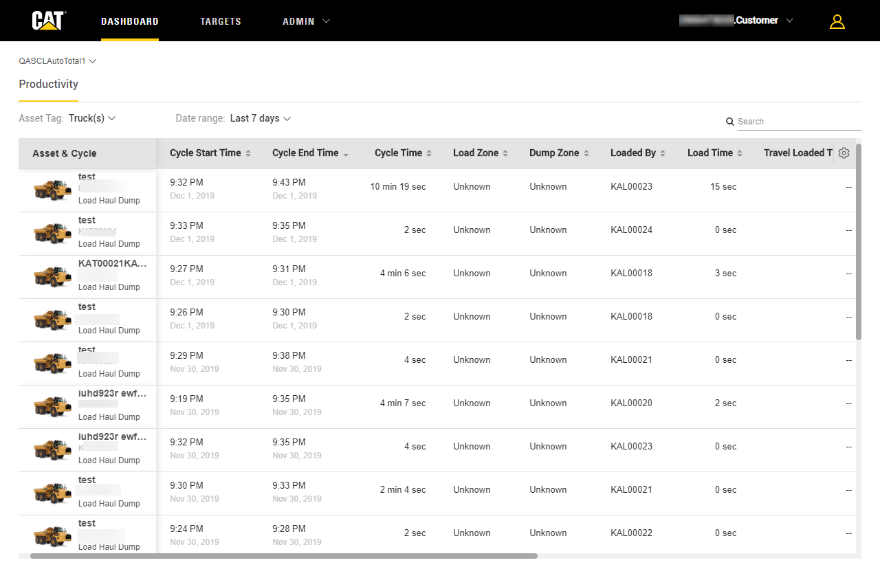This screenshot has height=567, width=880.
Task: Click the CAT logo in the header
Action: tap(49, 21)
